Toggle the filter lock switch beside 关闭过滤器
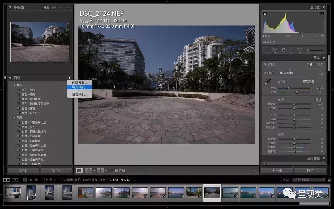Viewport: 334px width, 209px height. tap(329, 180)
